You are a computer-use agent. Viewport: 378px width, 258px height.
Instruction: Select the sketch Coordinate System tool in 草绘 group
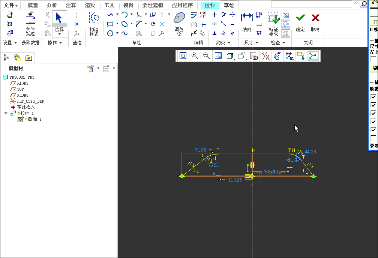[x=162, y=33]
